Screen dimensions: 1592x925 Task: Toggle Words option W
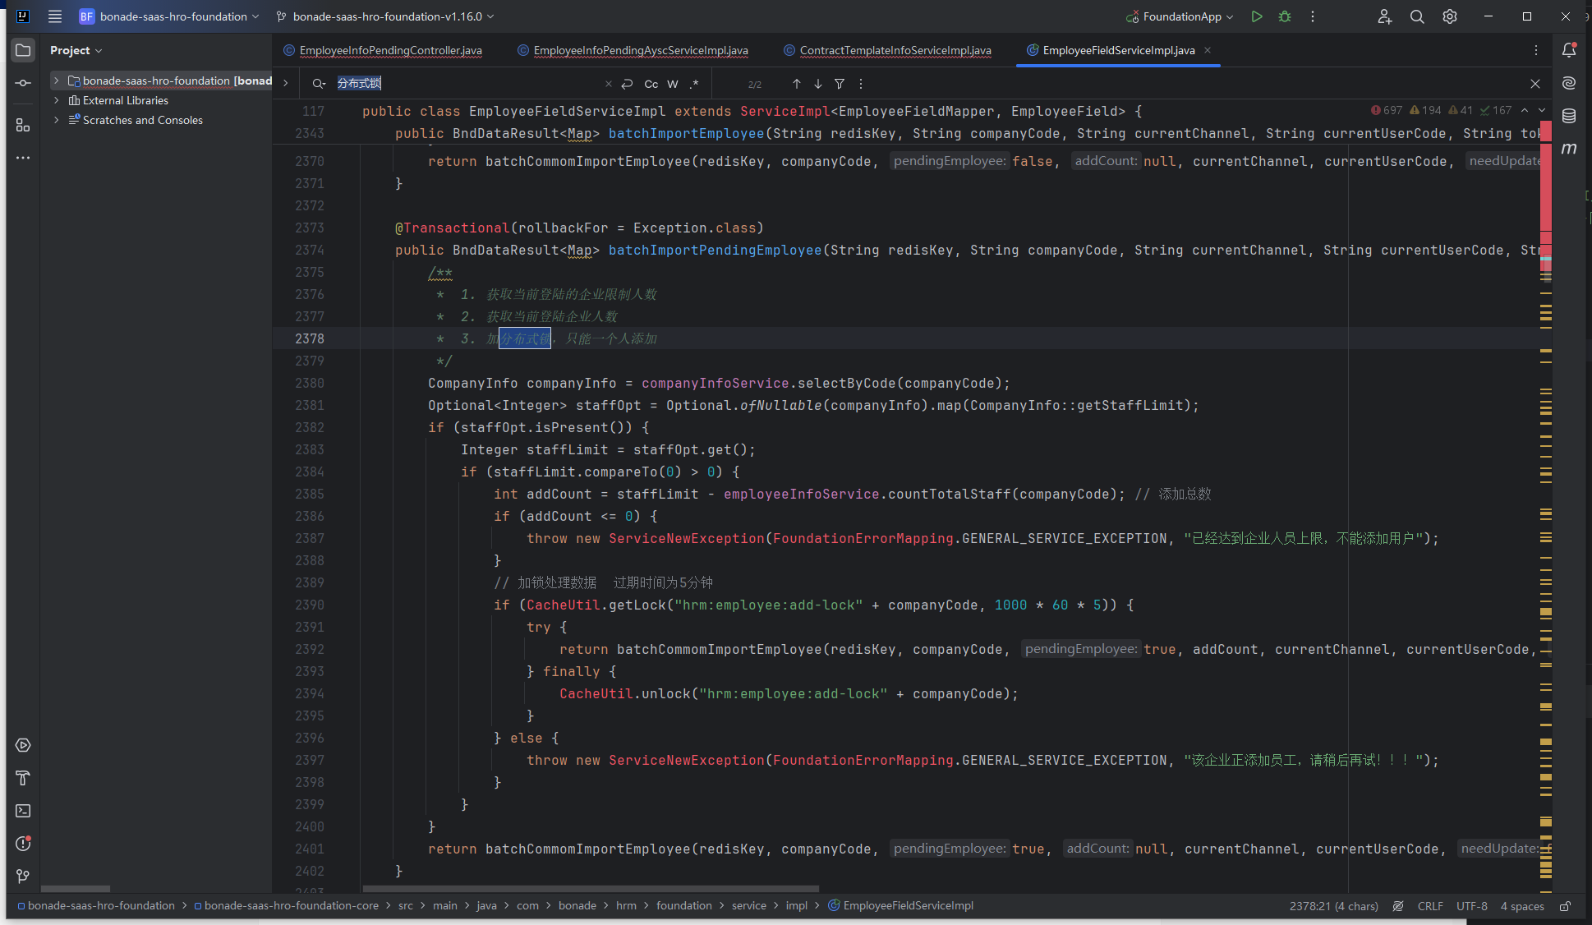673,84
